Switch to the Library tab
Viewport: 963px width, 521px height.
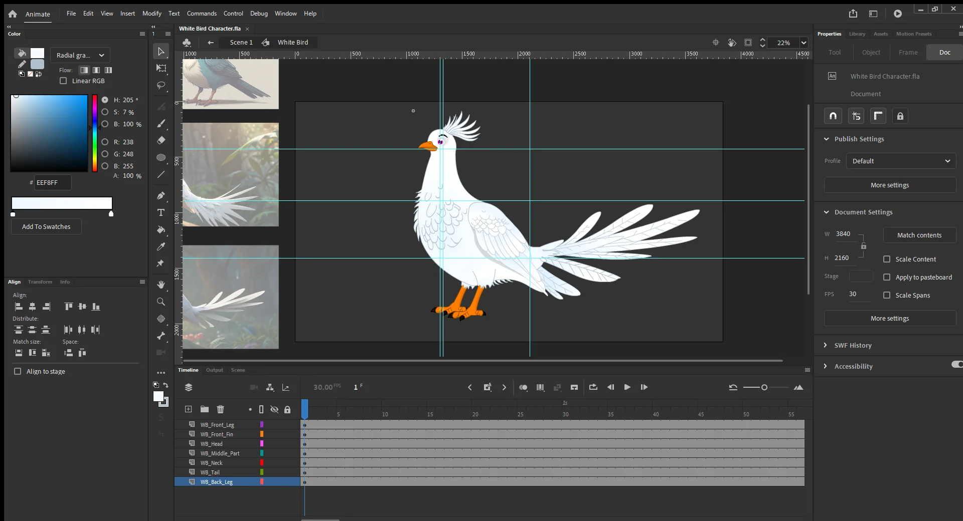click(857, 34)
